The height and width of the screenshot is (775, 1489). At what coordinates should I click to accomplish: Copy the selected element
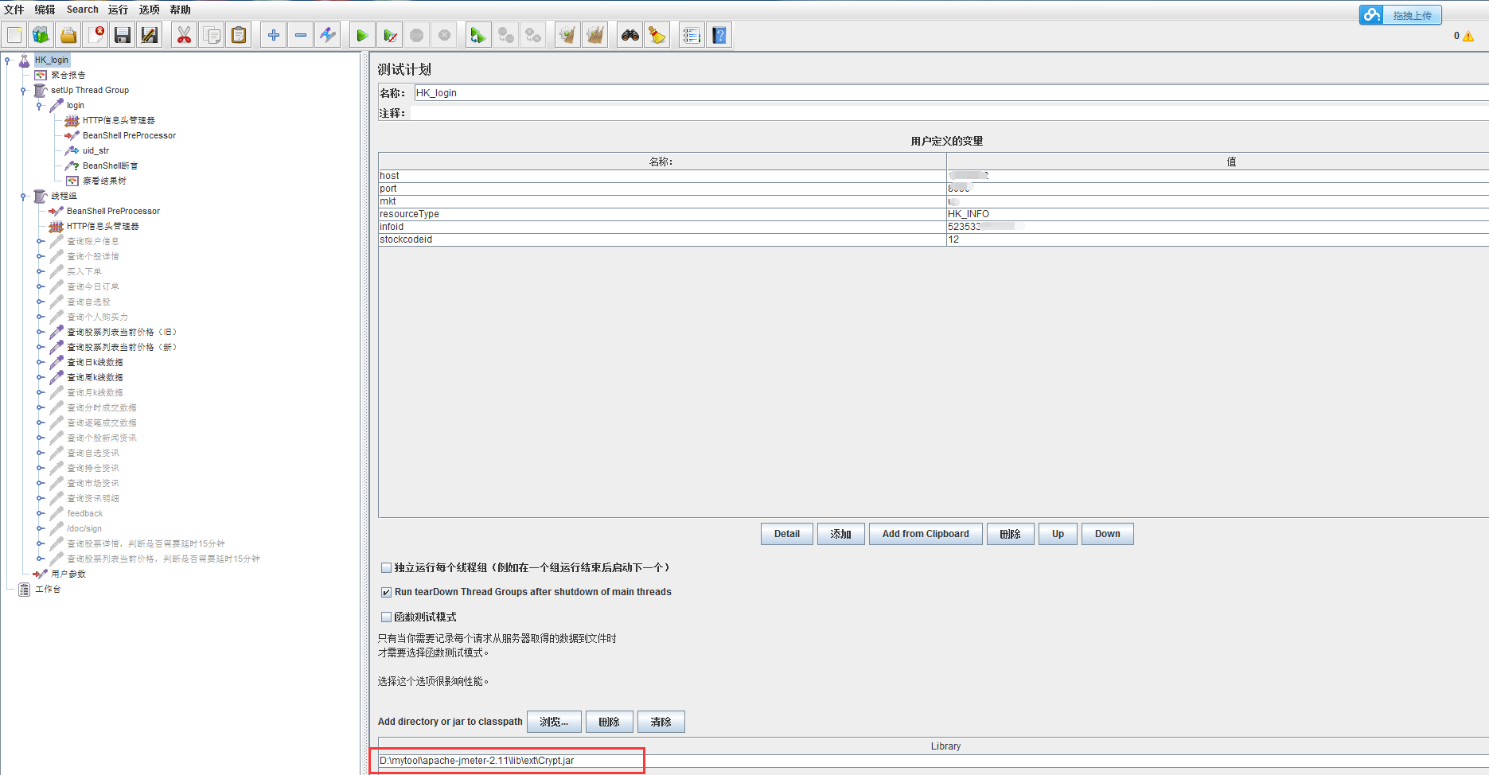click(212, 35)
